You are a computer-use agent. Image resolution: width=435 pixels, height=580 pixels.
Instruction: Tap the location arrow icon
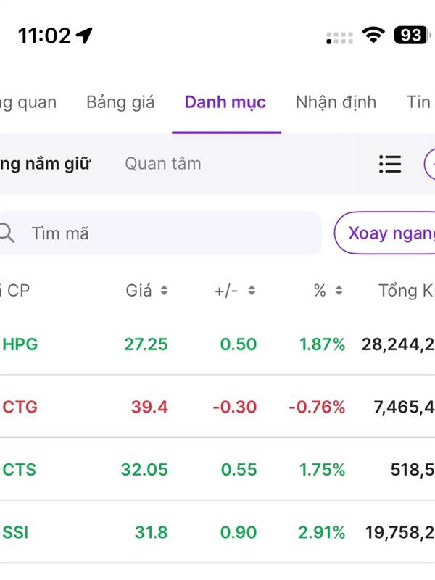click(85, 35)
